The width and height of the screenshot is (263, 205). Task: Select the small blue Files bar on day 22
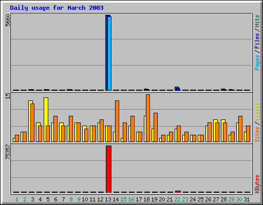[x=178, y=89]
